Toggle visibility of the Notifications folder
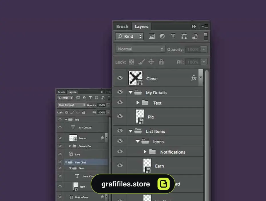 click(x=120, y=151)
